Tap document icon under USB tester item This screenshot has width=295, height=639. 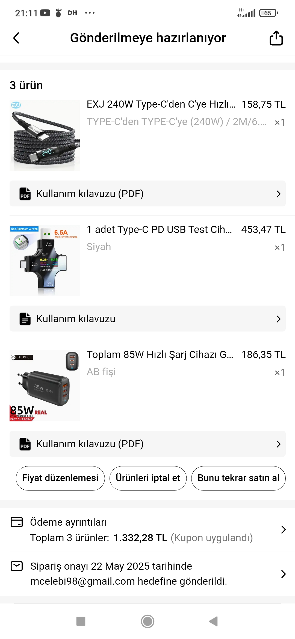pos(25,319)
